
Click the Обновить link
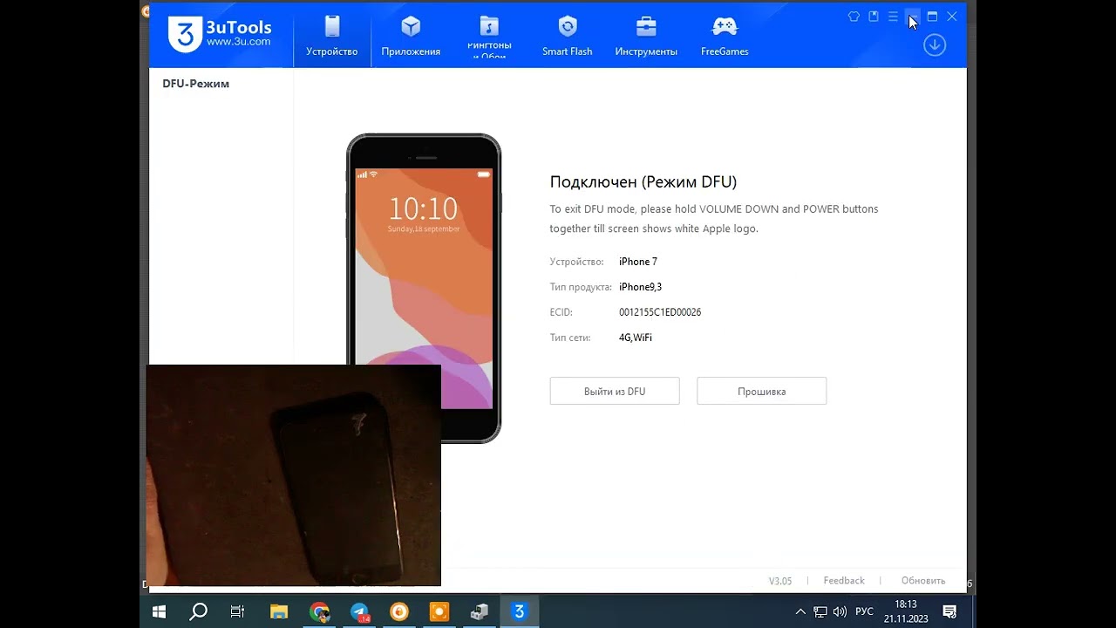pyautogui.click(x=922, y=580)
